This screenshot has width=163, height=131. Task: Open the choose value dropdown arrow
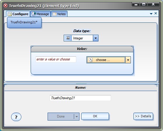tap(128, 60)
